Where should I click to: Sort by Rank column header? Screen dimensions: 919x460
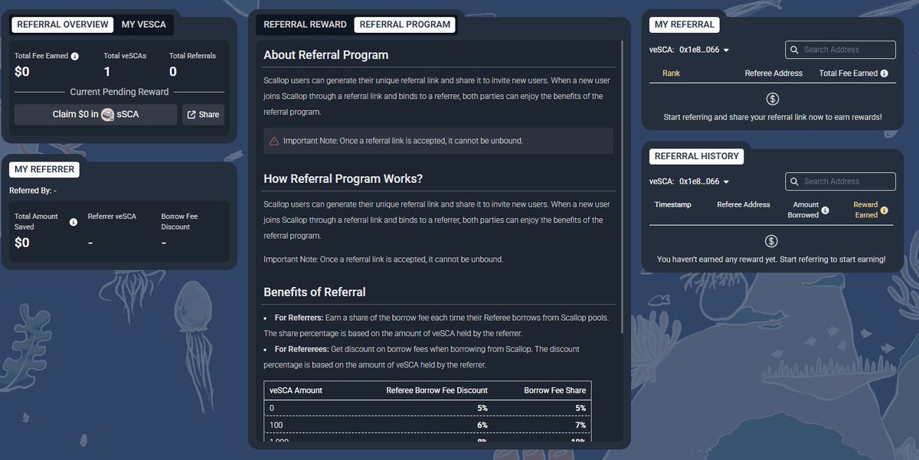point(671,73)
